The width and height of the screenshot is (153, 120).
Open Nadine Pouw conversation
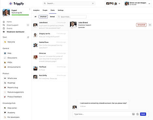pyautogui.click(x=50, y=45)
